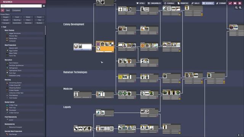
Task: Click the Grooming Station icon in list
Action: pyautogui.click(x=7, y=83)
